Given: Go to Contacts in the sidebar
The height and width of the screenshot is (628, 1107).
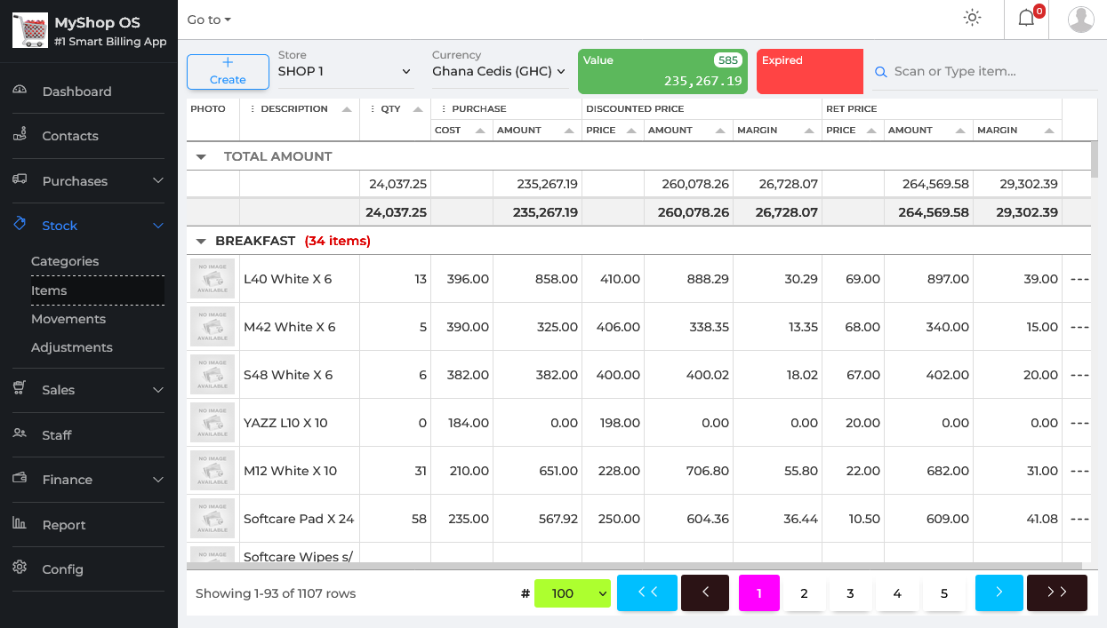Looking at the screenshot, I should point(70,136).
